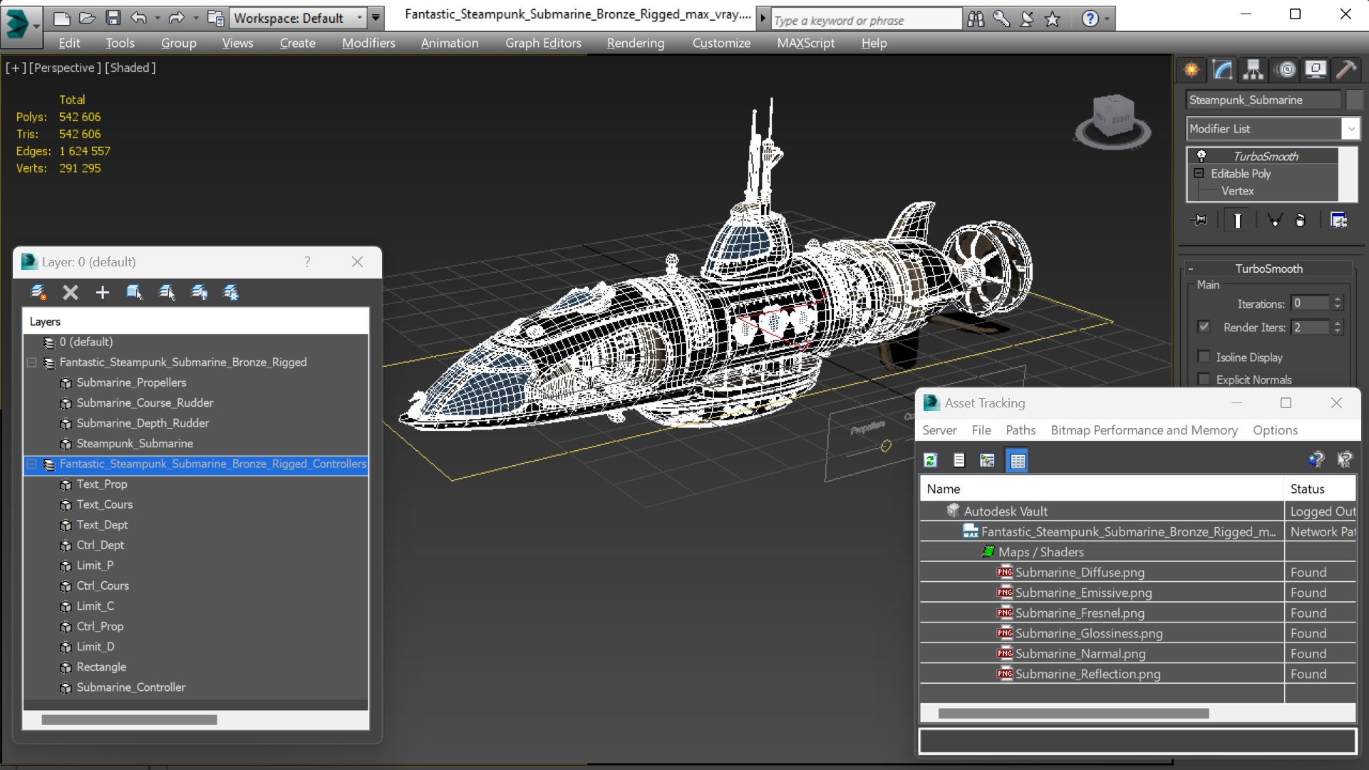Image resolution: width=1369 pixels, height=770 pixels.
Task: Click the Iterations spinner arrows
Action: tap(1338, 303)
